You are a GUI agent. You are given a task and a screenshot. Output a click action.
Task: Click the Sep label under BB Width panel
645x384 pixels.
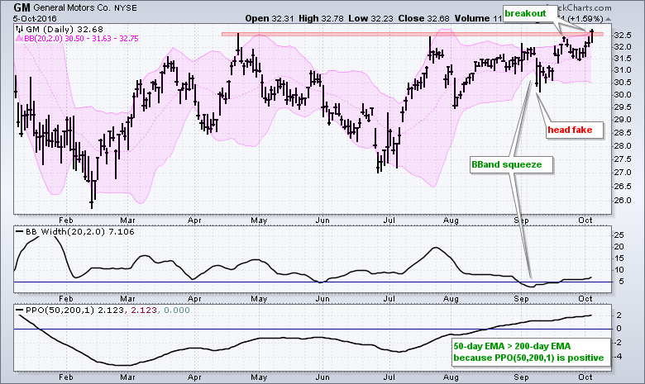(x=521, y=299)
